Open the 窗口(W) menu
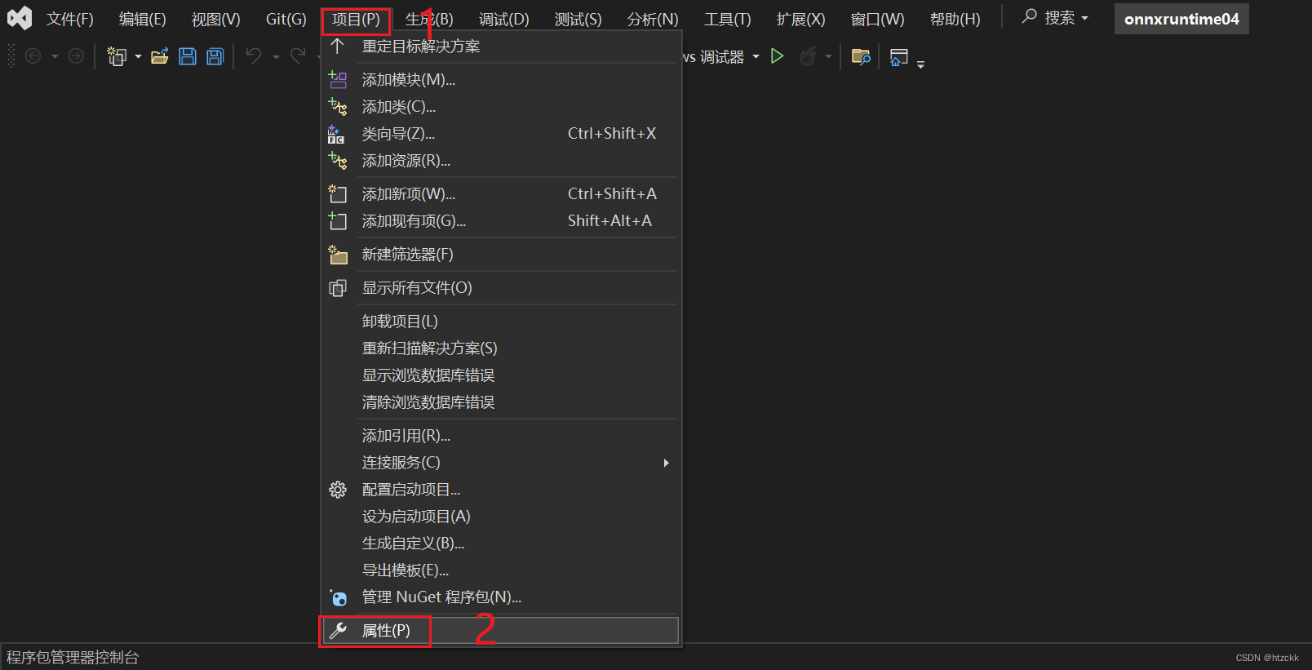1312x670 pixels. pos(878,19)
